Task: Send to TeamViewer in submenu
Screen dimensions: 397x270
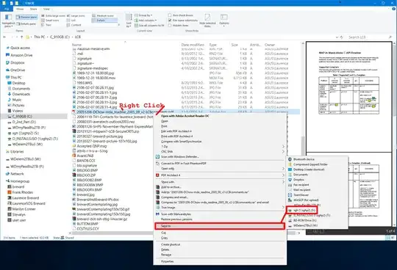Action: point(317,195)
